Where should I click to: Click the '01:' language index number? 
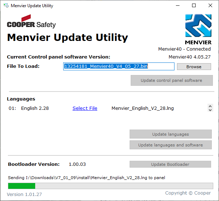(x=12, y=108)
